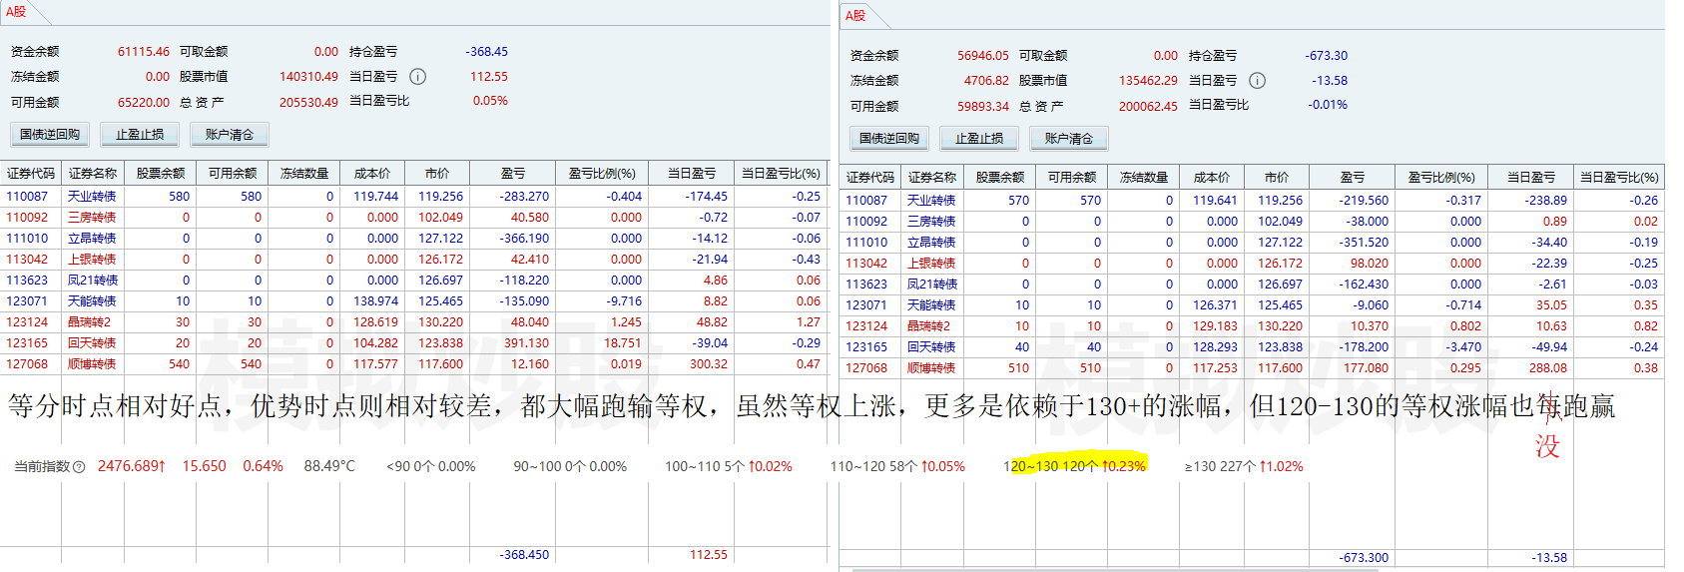Select 晶瑞转2 row with cost 128.619

[90, 322]
